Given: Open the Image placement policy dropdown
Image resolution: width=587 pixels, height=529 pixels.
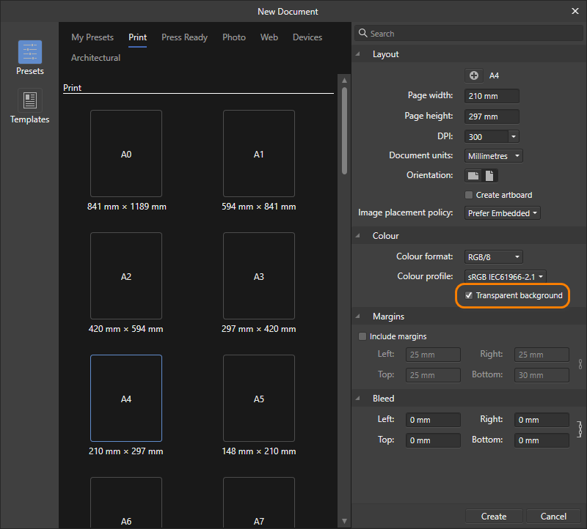Looking at the screenshot, I should coord(502,212).
